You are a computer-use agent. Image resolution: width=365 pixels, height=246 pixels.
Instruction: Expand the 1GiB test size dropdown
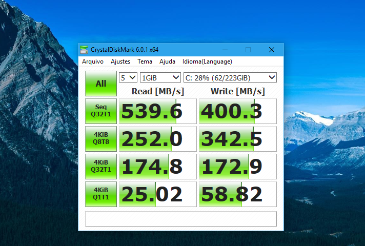click(x=160, y=77)
